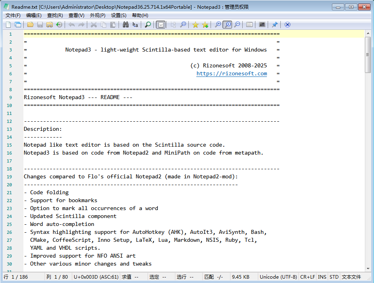Toggle STD mode indicator in status bar
The width and height of the screenshot is (374, 283).
pyautogui.click(x=334, y=277)
